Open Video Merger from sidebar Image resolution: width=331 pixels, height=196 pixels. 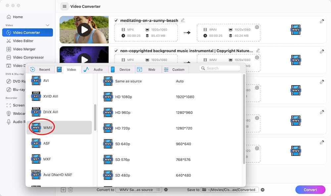[x=21, y=49]
